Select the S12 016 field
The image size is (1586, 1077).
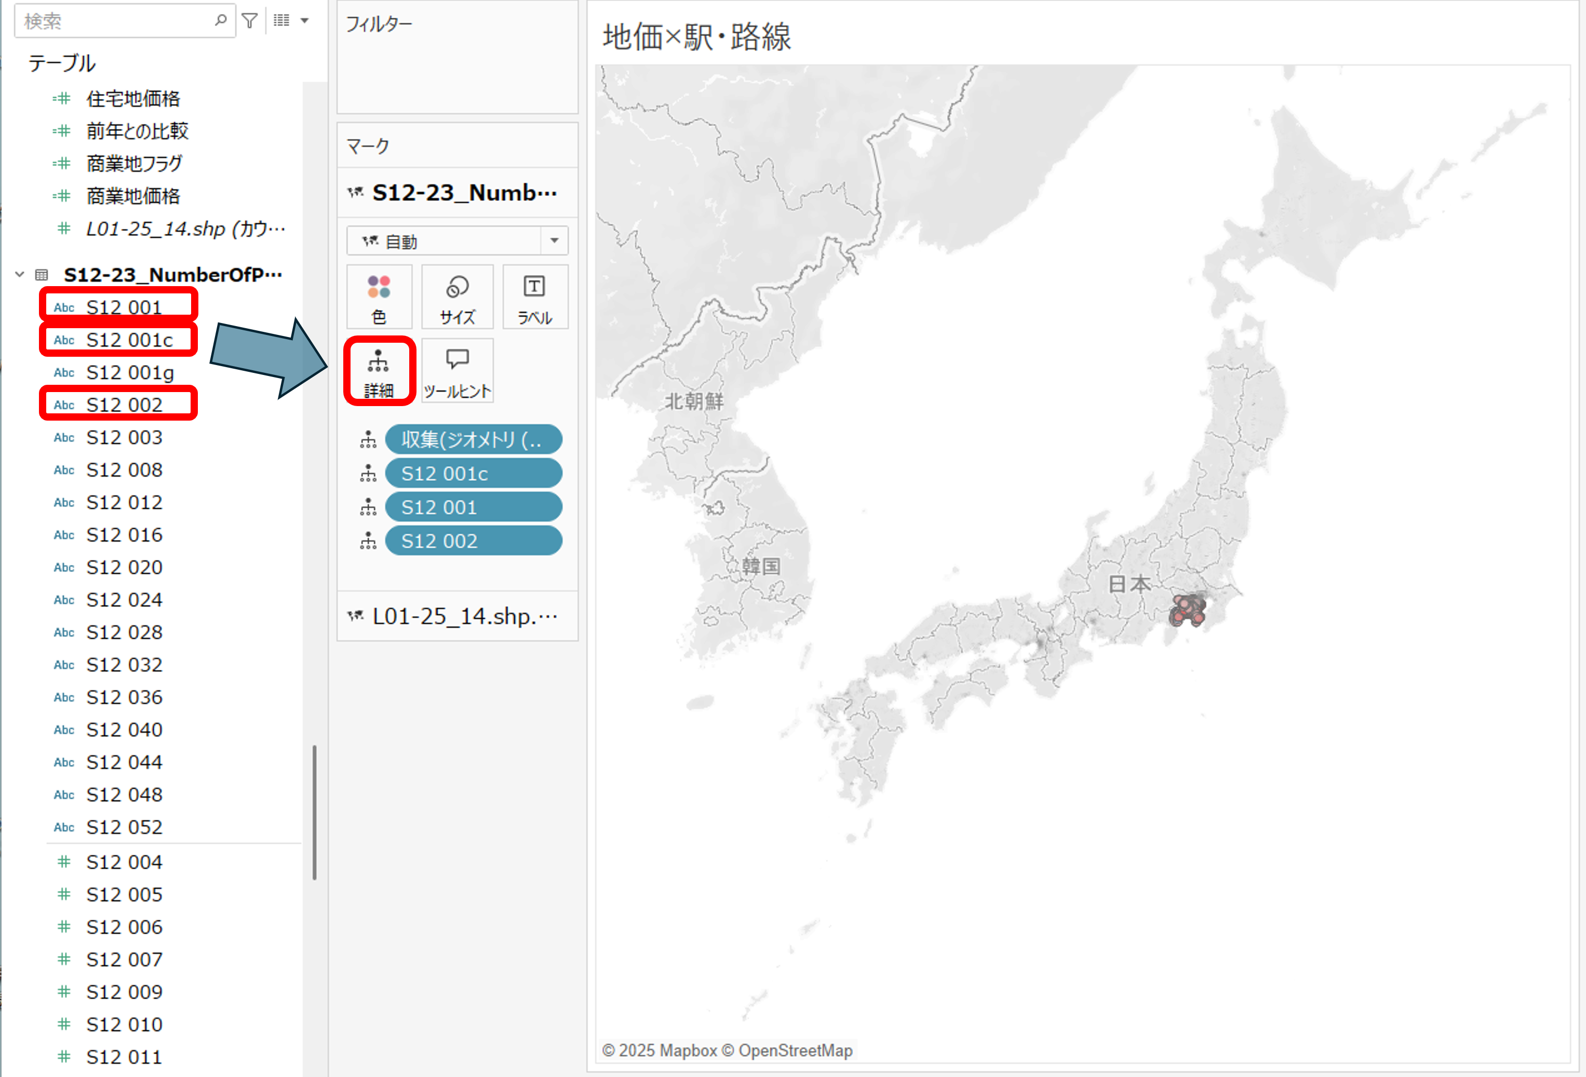click(x=124, y=535)
